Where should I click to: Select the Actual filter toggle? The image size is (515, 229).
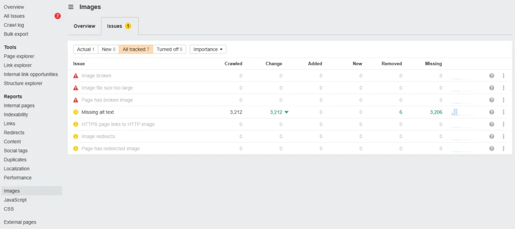pos(85,49)
